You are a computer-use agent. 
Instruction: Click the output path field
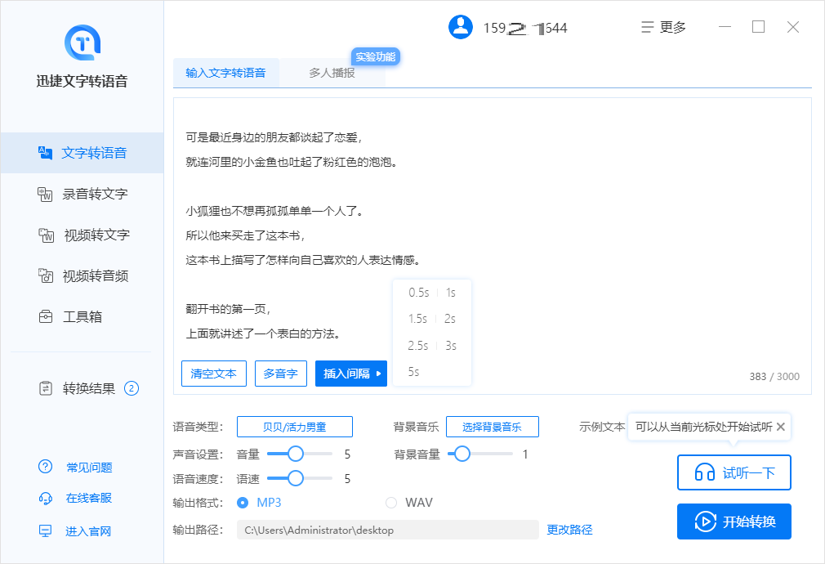tap(387, 530)
